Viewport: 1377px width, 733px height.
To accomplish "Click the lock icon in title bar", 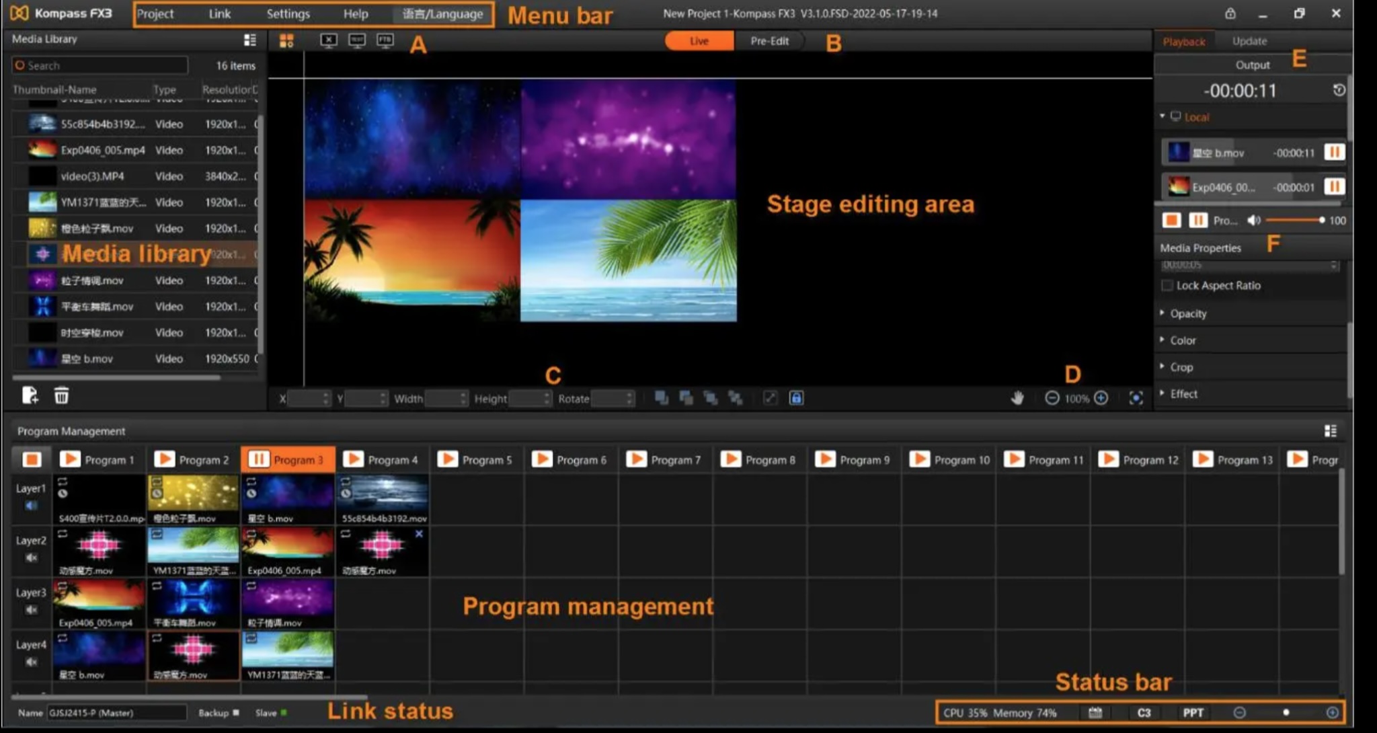I will [x=1230, y=13].
